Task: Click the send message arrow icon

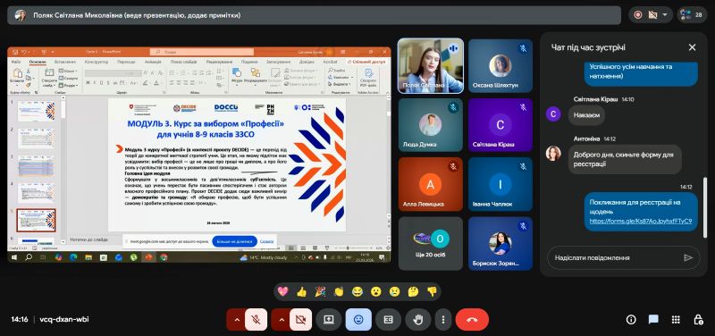Action: pos(688,257)
